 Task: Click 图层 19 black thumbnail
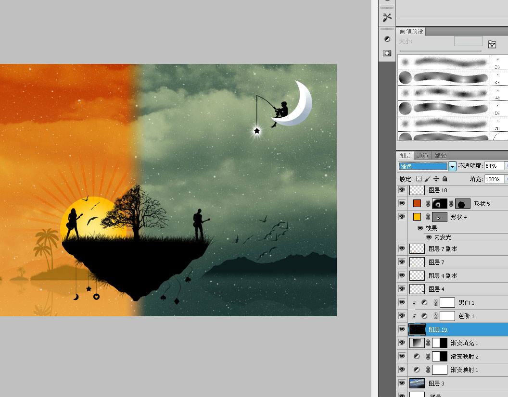(x=417, y=329)
